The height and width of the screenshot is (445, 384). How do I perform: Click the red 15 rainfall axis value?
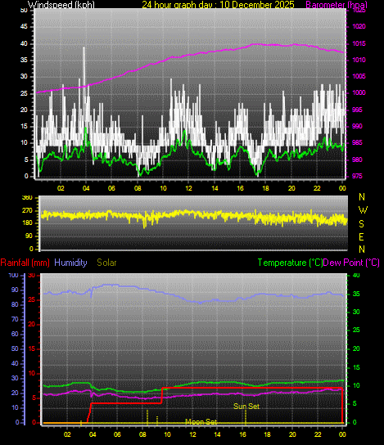tap(32, 348)
